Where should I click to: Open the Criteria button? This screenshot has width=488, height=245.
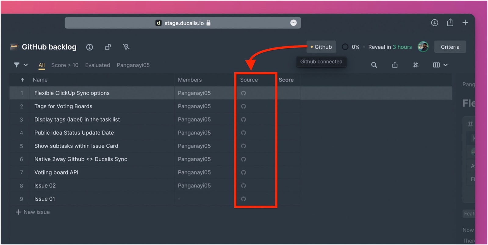[x=450, y=47]
